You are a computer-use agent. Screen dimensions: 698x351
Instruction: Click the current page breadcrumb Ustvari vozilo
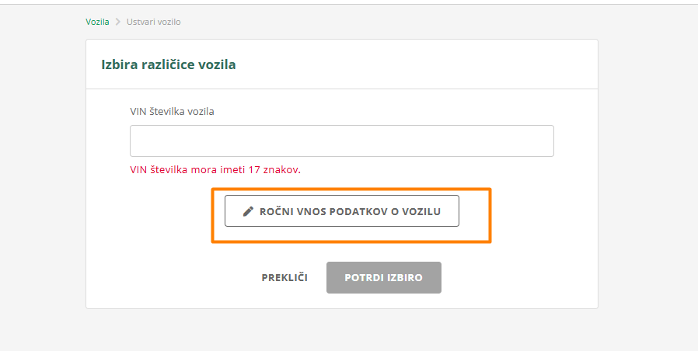153,22
